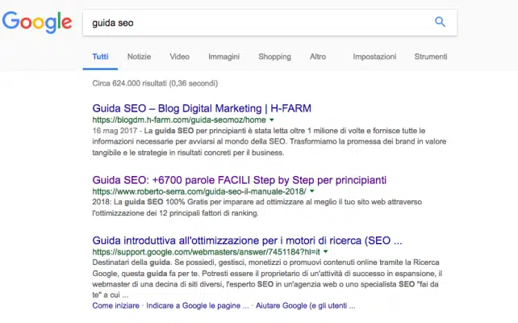Open the Shopping tab
Screen dimensions: 518x323
[x=274, y=57]
